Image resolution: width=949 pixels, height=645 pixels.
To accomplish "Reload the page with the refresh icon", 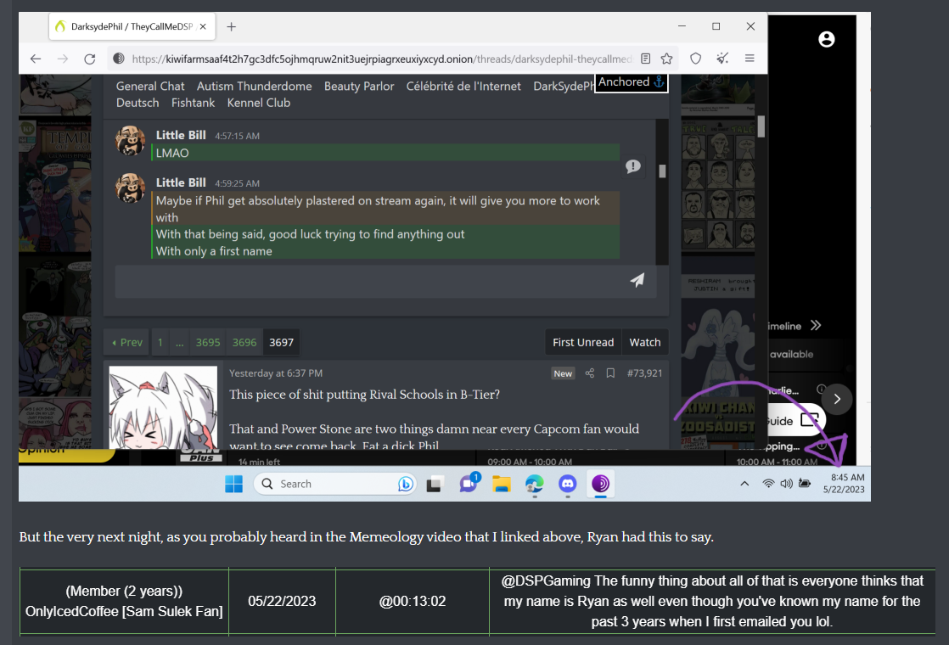I will coord(89,59).
